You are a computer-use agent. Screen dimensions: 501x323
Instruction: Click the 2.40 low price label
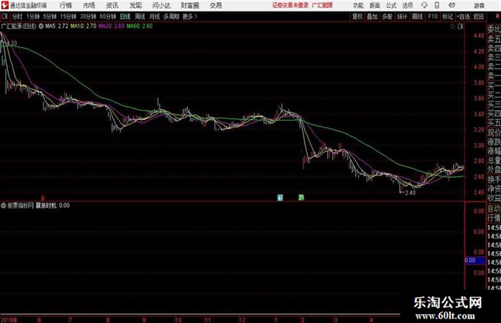(410, 193)
